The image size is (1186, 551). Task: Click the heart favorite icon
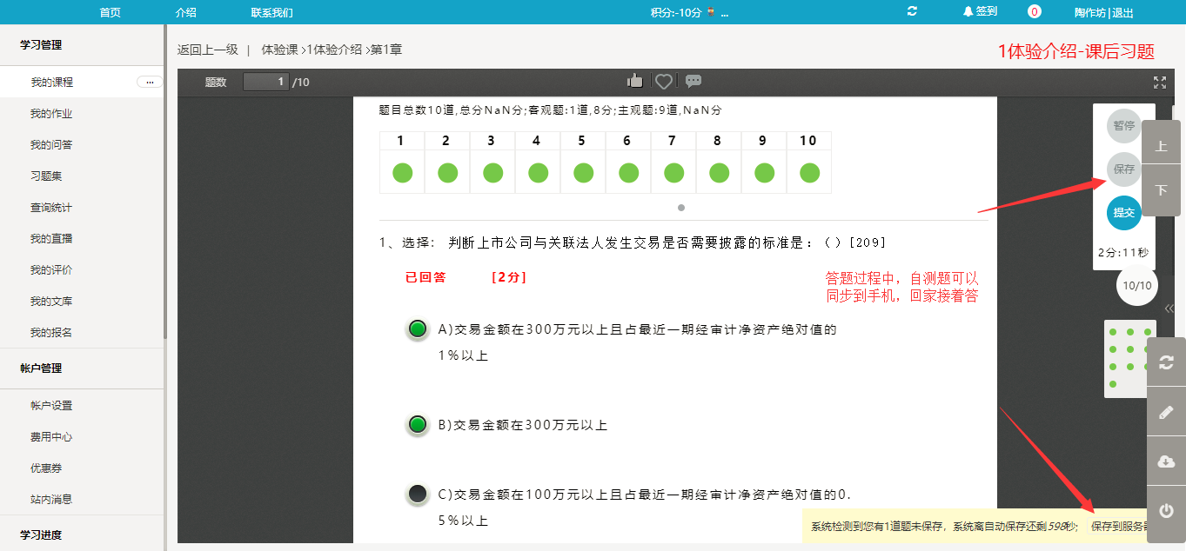point(664,81)
